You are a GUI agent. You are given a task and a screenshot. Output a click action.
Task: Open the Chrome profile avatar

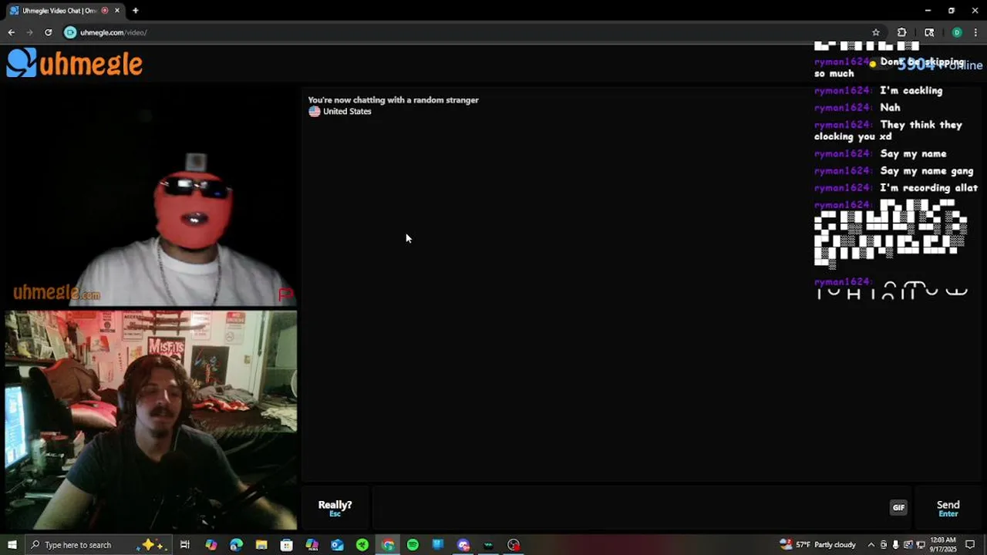coord(957,32)
